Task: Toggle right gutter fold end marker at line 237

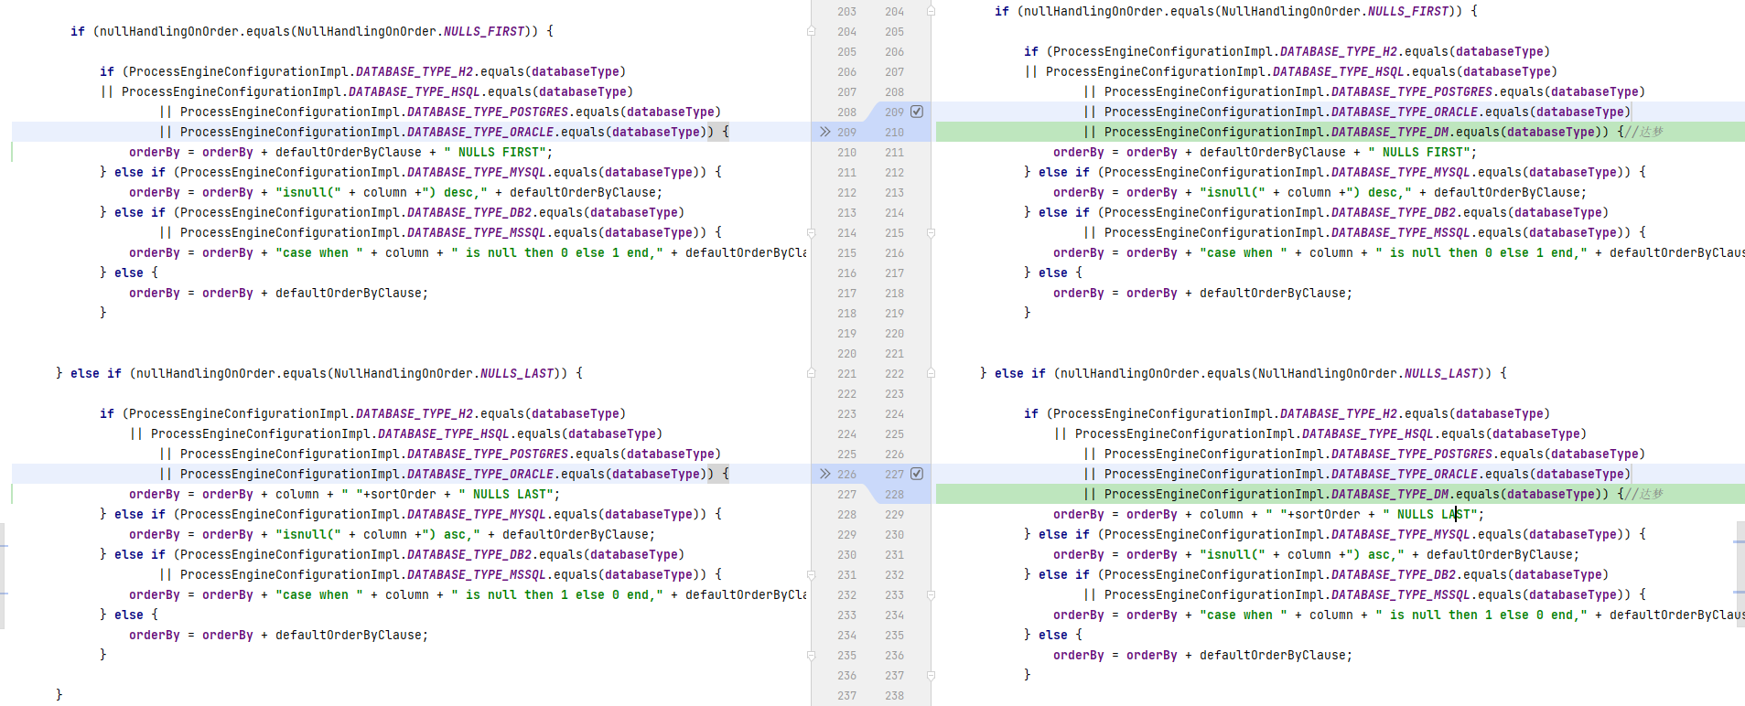Action: click(x=931, y=675)
